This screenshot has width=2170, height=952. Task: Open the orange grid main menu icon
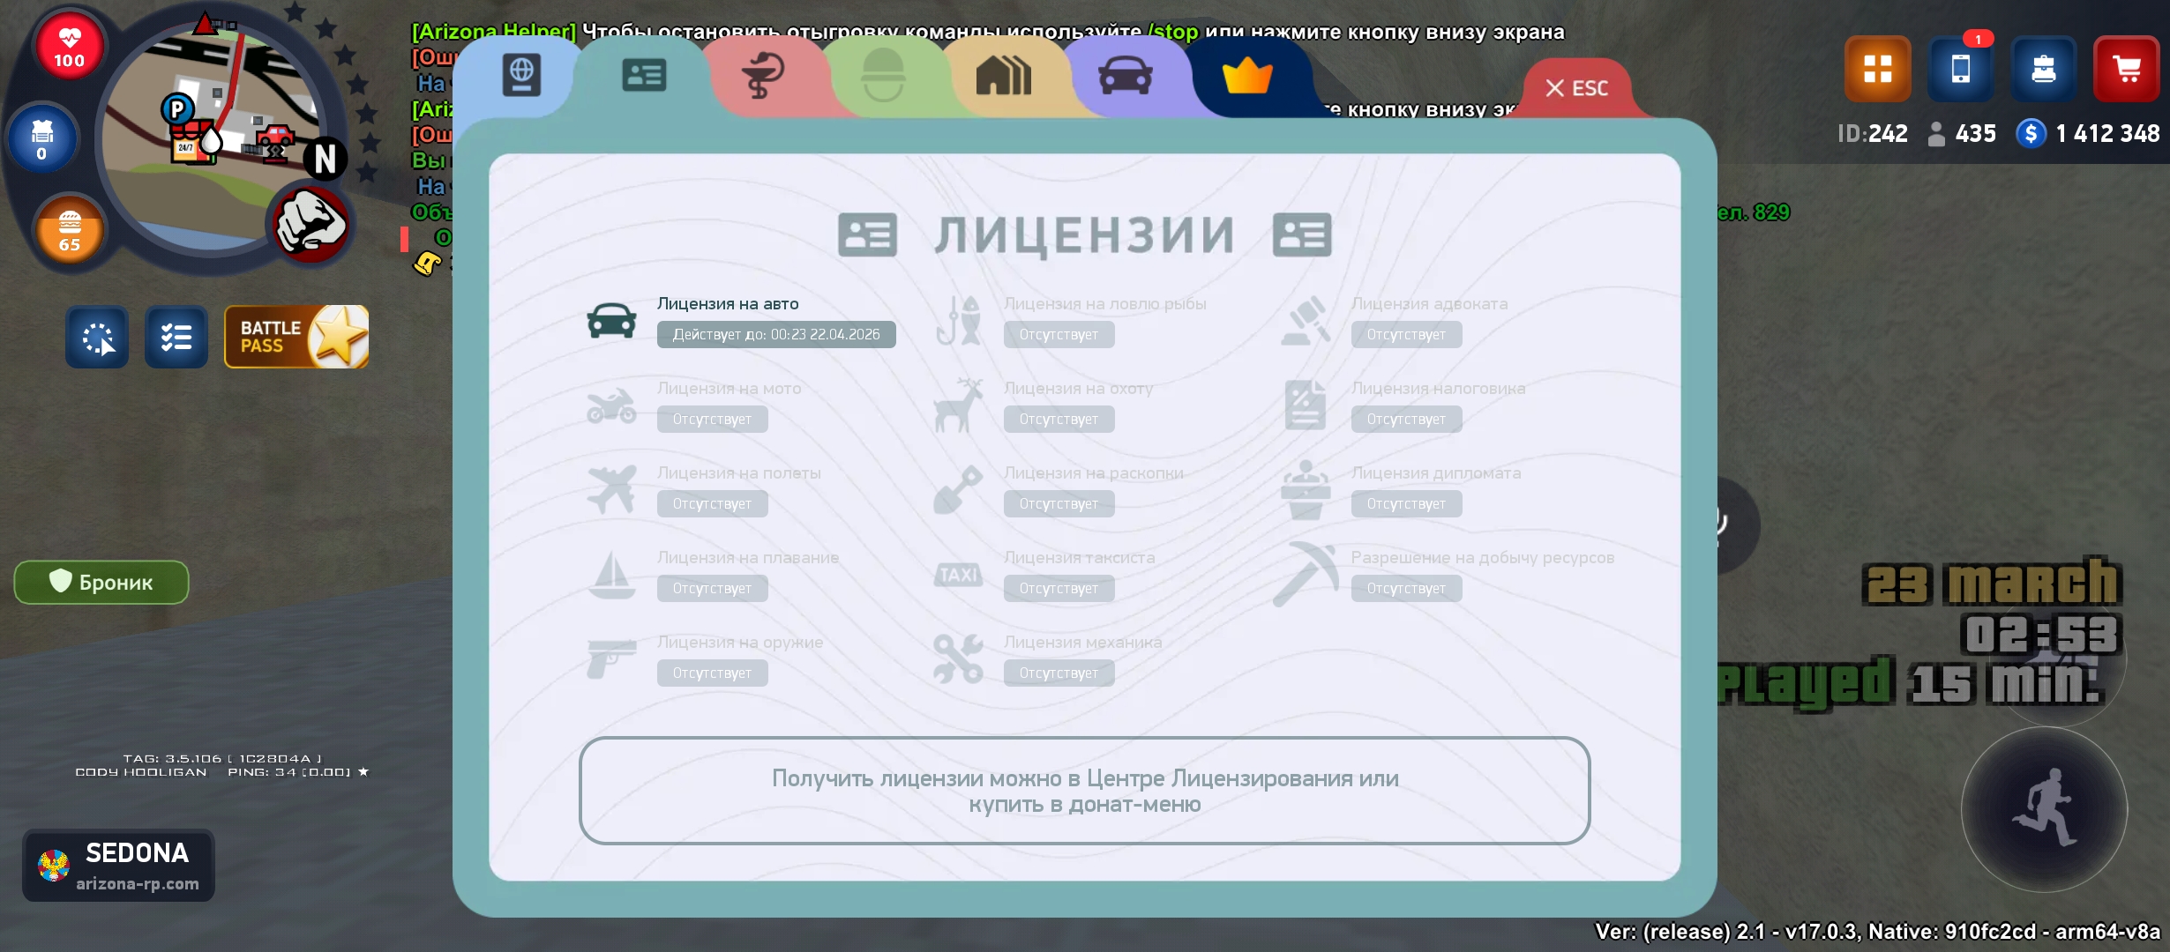(x=1877, y=69)
